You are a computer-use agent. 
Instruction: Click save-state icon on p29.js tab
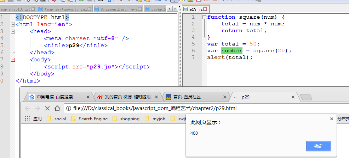[185, 9]
